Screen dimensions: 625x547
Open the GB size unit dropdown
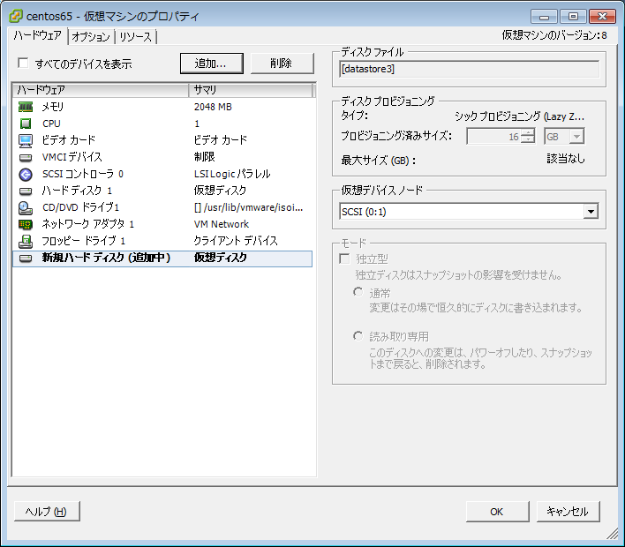tap(576, 137)
